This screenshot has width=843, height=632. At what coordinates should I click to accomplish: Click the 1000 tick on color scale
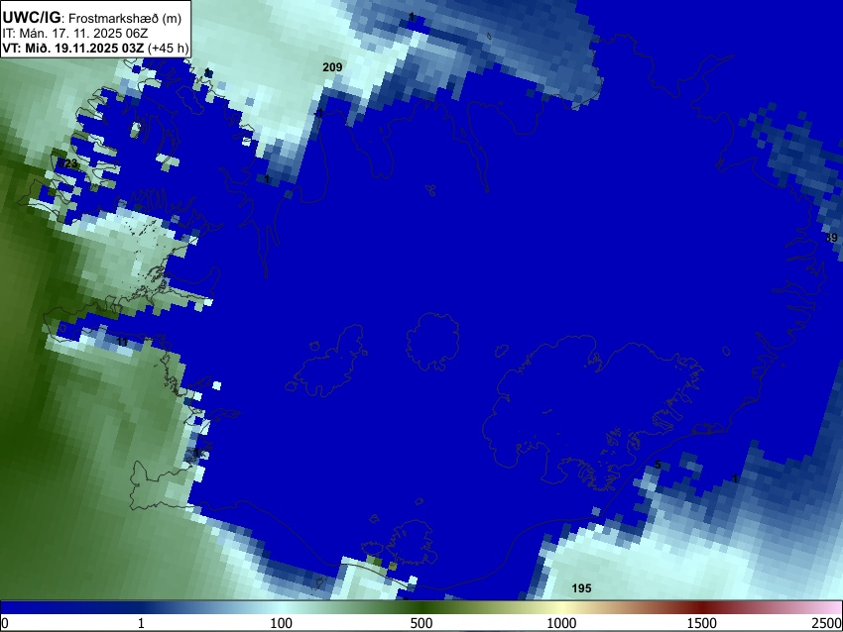[561, 623]
